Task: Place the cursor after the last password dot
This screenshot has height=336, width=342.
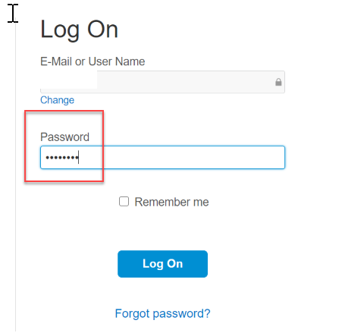Action: pyautogui.click(x=79, y=158)
